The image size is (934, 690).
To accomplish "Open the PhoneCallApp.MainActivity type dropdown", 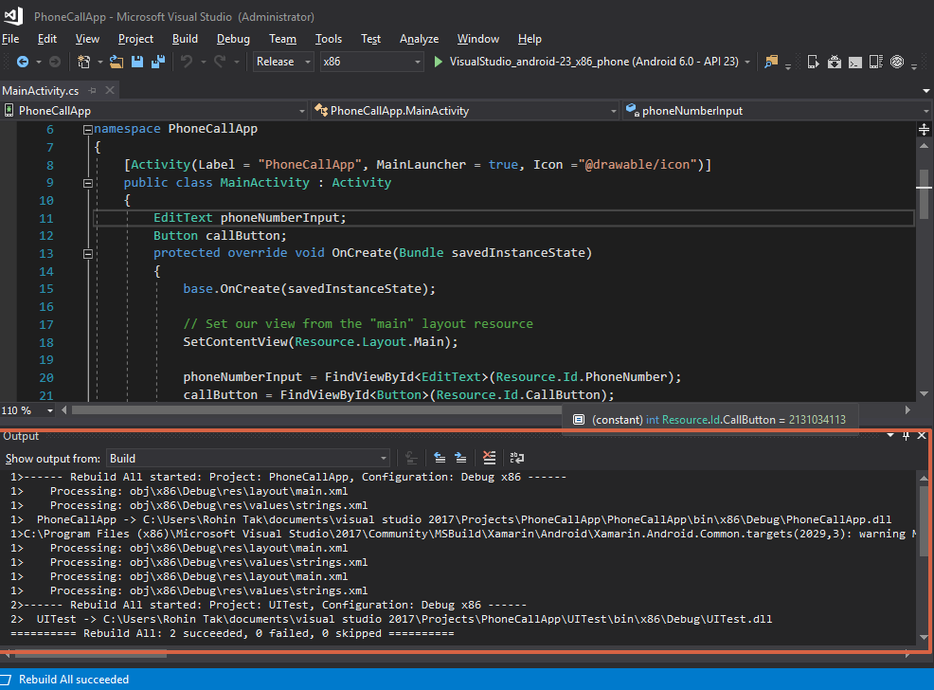I will click(x=466, y=111).
